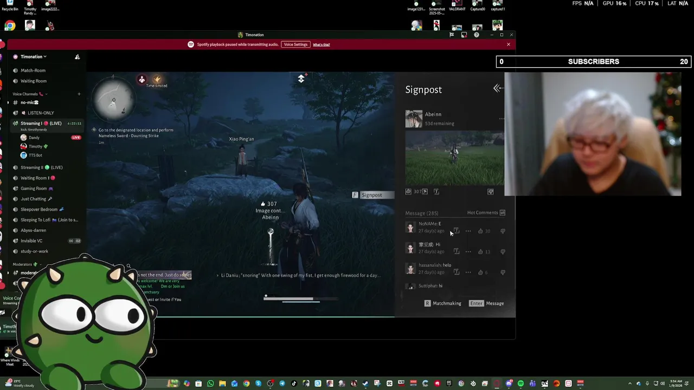Click the 'What's that?' link

coord(321,44)
